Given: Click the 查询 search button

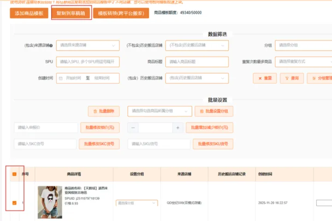Looking at the screenshot, I should (292, 78).
